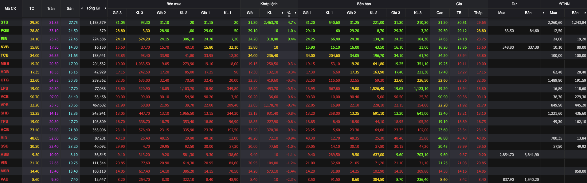Screen dimensions: 587x183
Task: Open the VPB stock symbol
Action: (x=5, y=105)
